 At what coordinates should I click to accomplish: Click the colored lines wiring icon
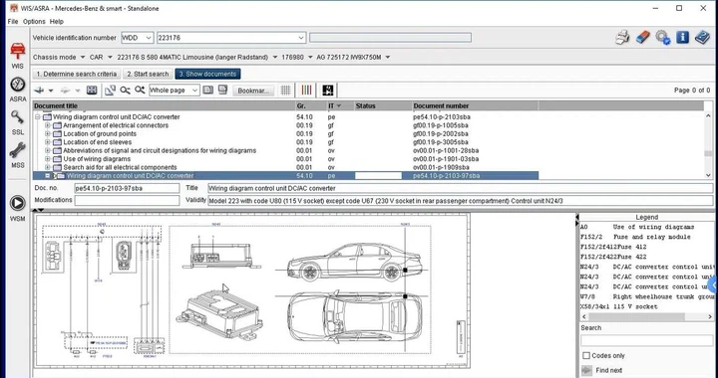307,91
